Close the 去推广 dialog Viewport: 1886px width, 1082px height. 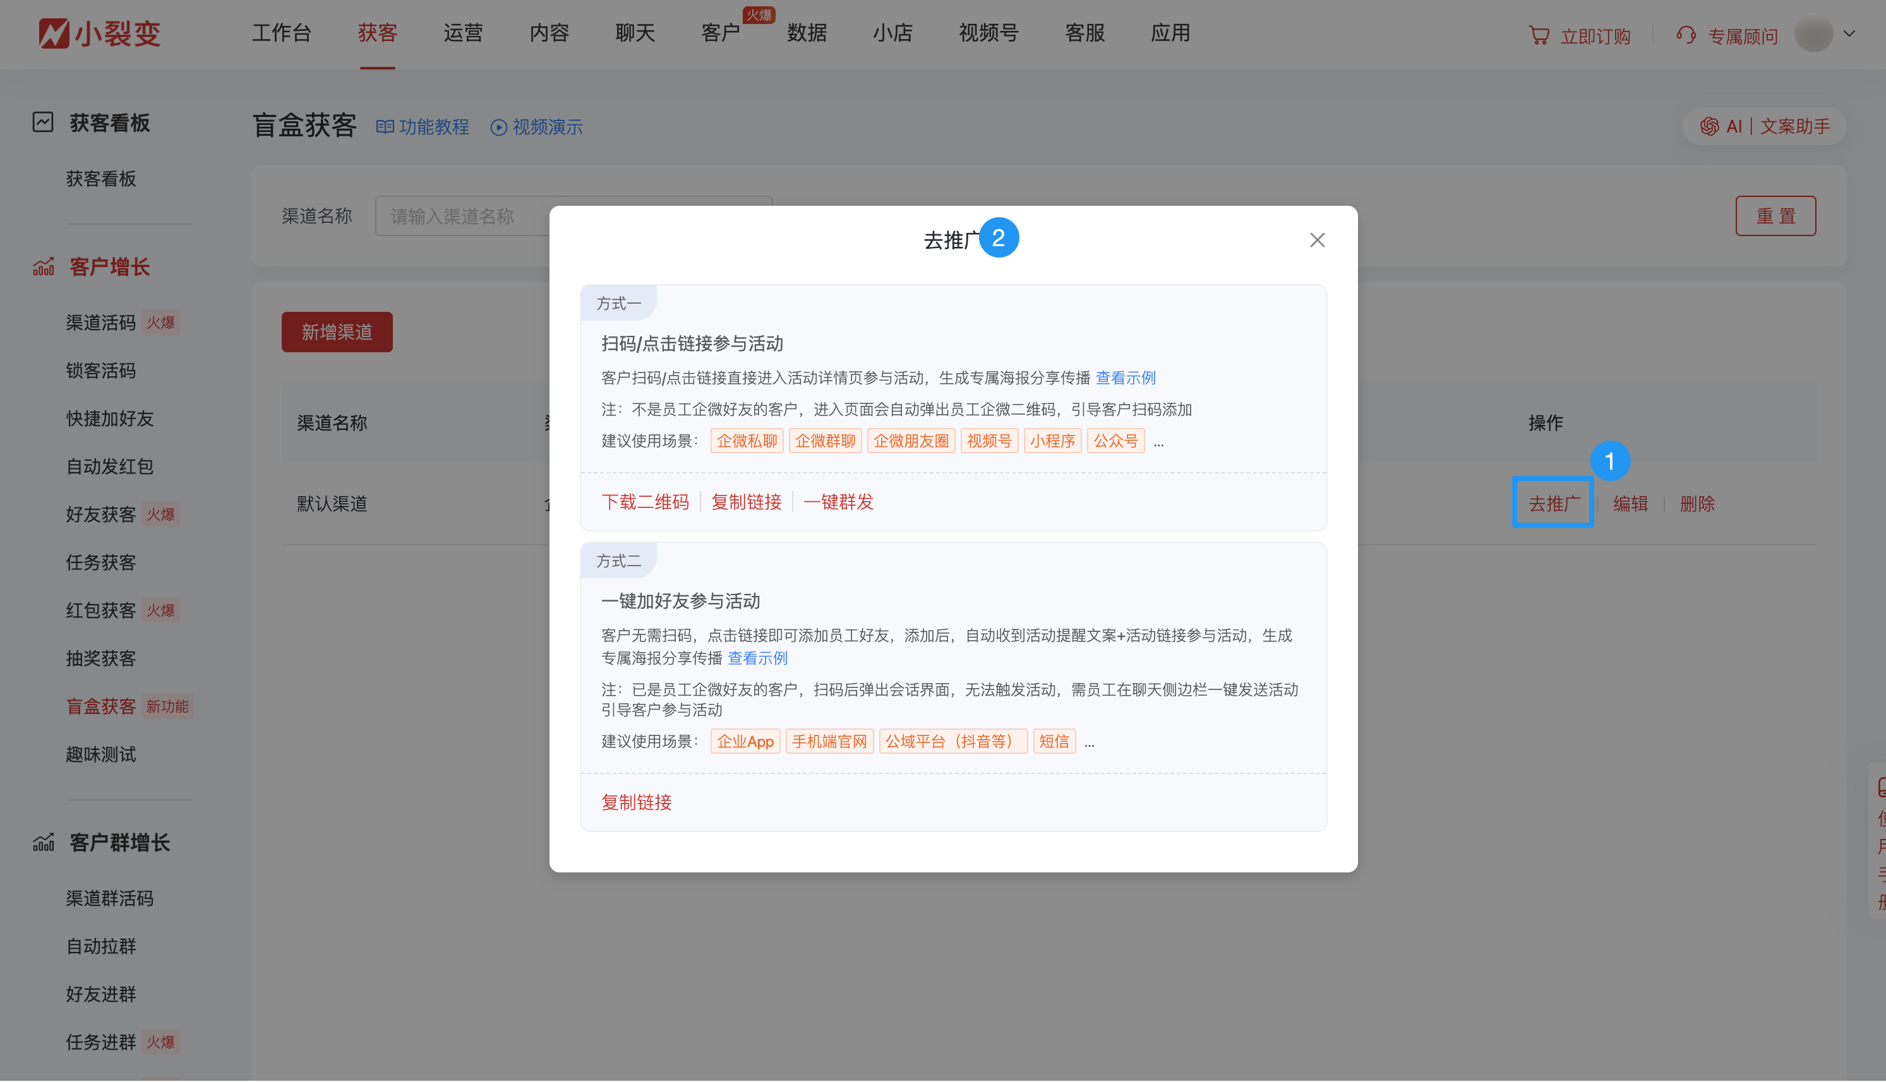click(x=1318, y=239)
